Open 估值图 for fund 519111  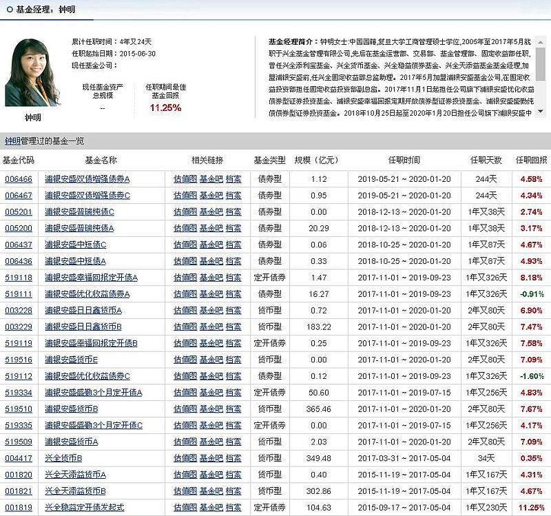185,294
